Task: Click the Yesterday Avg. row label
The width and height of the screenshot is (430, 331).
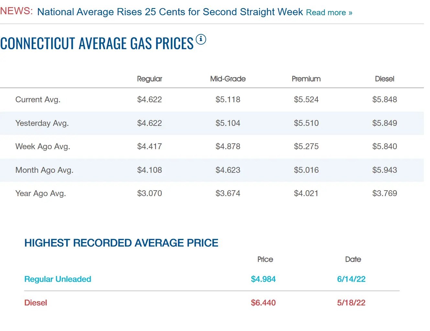Action: (x=42, y=123)
